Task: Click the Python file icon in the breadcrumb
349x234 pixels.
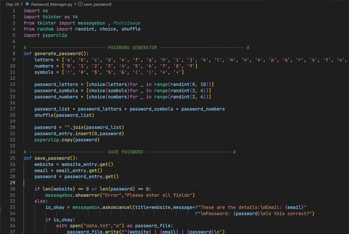Action: click(27, 4)
